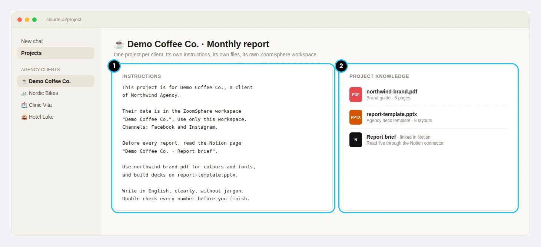Open report-template.pptx file

[428, 117]
